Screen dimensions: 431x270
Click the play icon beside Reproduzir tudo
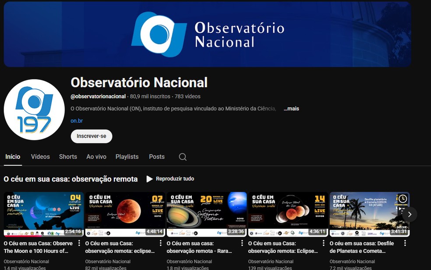click(x=149, y=179)
